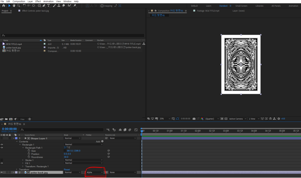The image size is (301, 178).
Task: Expand the Fill 1 property group
Action: click(23, 163)
